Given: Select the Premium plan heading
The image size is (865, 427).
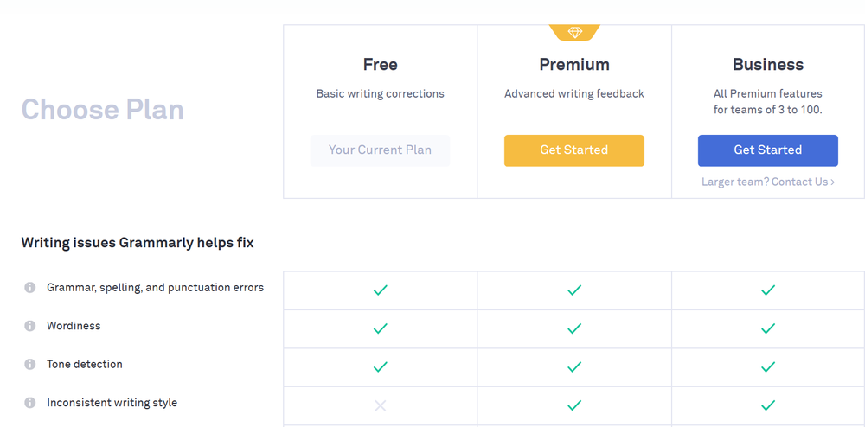Looking at the screenshot, I should pyautogui.click(x=574, y=65).
